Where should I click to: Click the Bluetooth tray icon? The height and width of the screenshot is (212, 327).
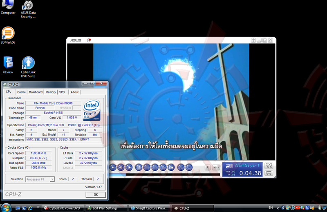(x=283, y=208)
